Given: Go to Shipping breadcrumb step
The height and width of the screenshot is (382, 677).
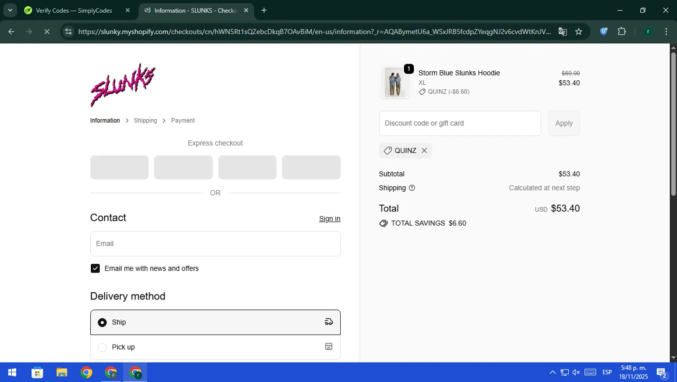Looking at the screenshot, I should pos(145,120).
